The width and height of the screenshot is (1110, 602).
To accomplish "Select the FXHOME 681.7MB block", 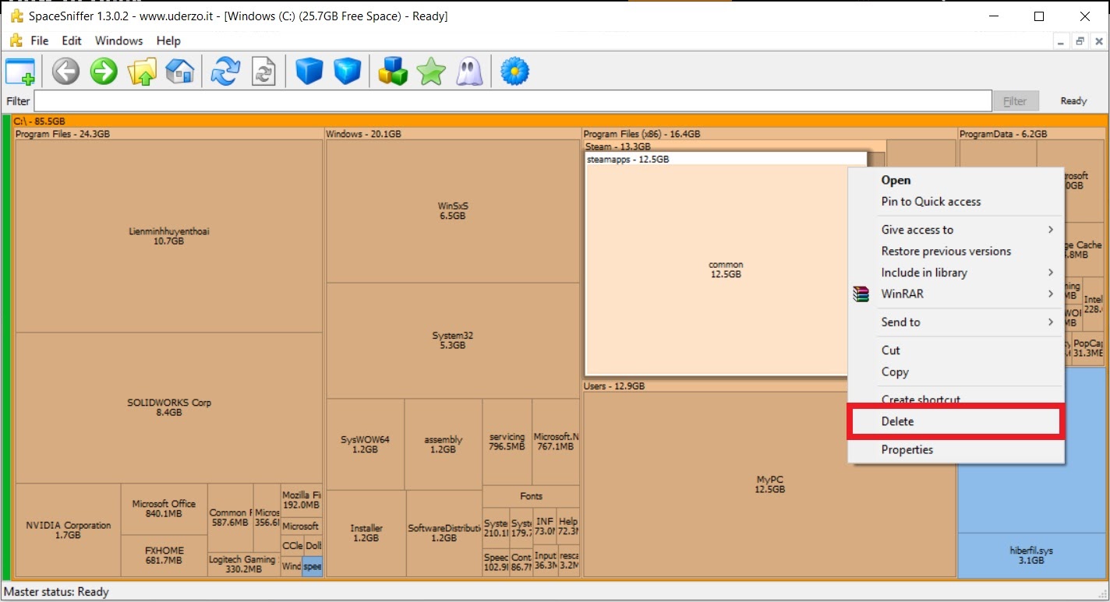I will 164,556.
